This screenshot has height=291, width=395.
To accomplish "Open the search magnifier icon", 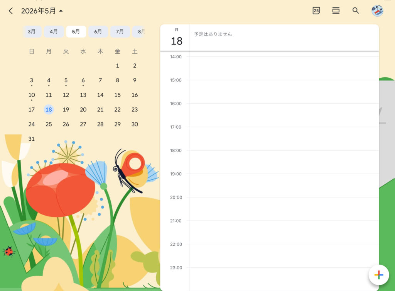I will pos(355,10).
